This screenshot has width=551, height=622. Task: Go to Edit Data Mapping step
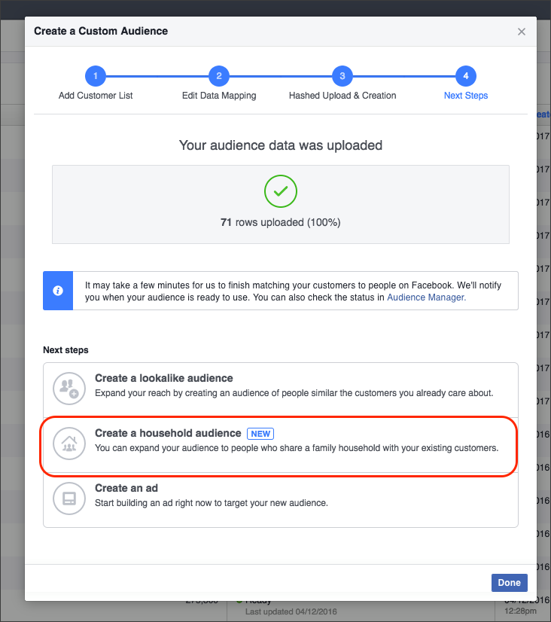[219, 96]
